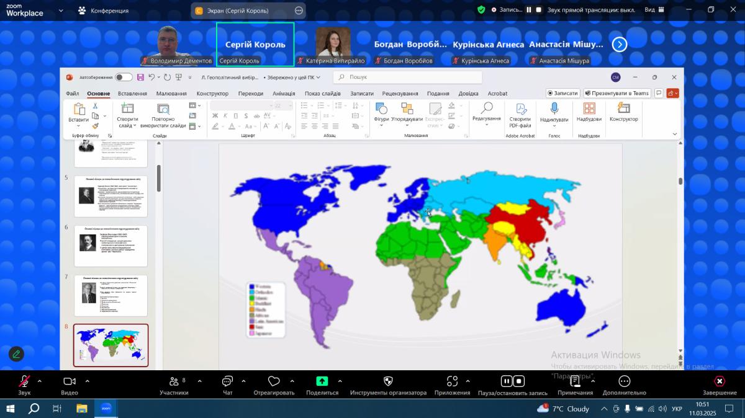This screenshot has height=418, width=745.
Task: Toggle the AutoSave switch
Action: [124, 78]
